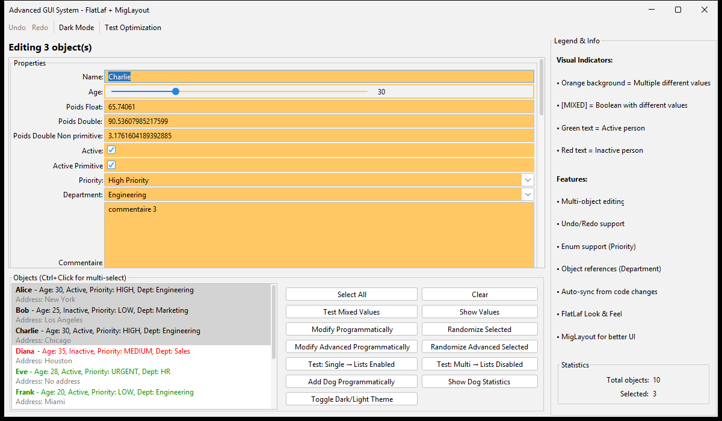Toggle the Active checkbox

[x=111, y=150]
